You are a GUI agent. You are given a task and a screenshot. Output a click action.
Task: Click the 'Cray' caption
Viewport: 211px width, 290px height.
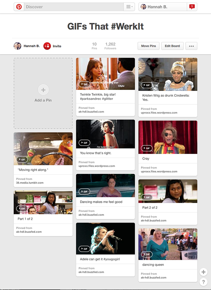(x=146, y=158)
